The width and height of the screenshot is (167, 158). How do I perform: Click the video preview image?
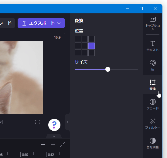pos(22,77)
